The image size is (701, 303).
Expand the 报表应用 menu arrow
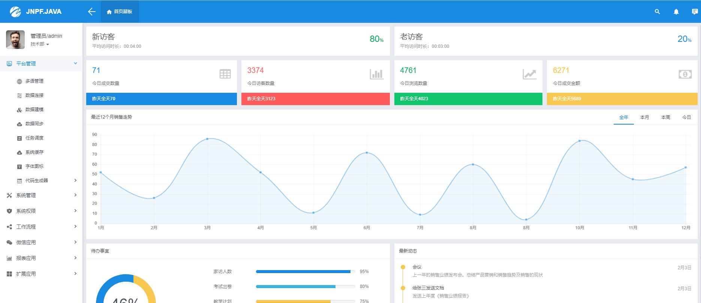point(75,258)
